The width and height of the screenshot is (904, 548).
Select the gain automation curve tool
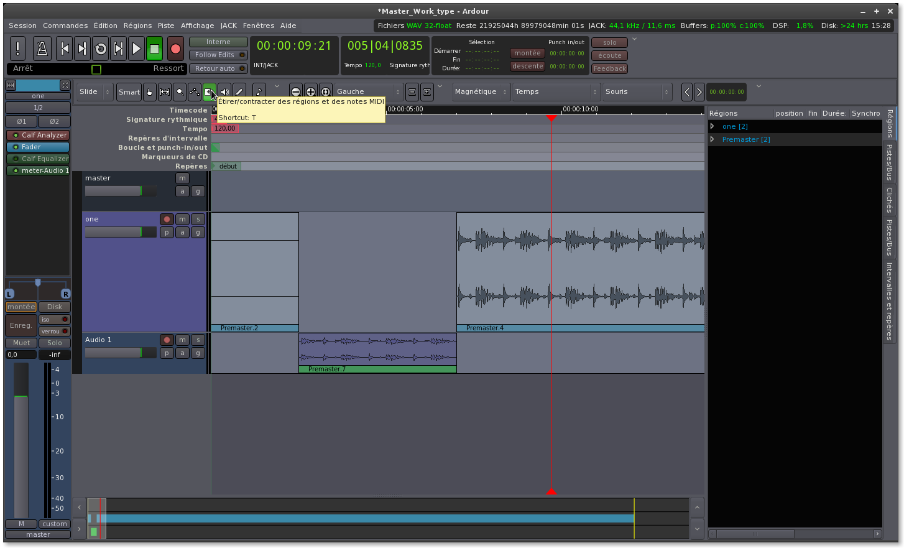coord(195,92)
